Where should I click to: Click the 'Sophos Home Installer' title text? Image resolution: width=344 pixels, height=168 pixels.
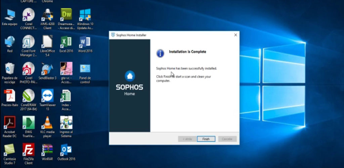(x=131, y=35)
